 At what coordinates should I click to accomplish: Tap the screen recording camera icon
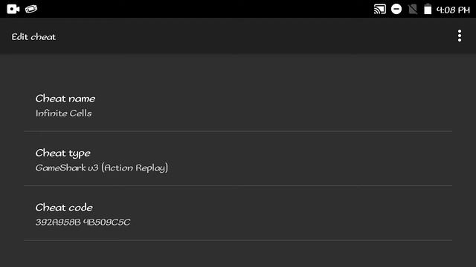[13, 9]
